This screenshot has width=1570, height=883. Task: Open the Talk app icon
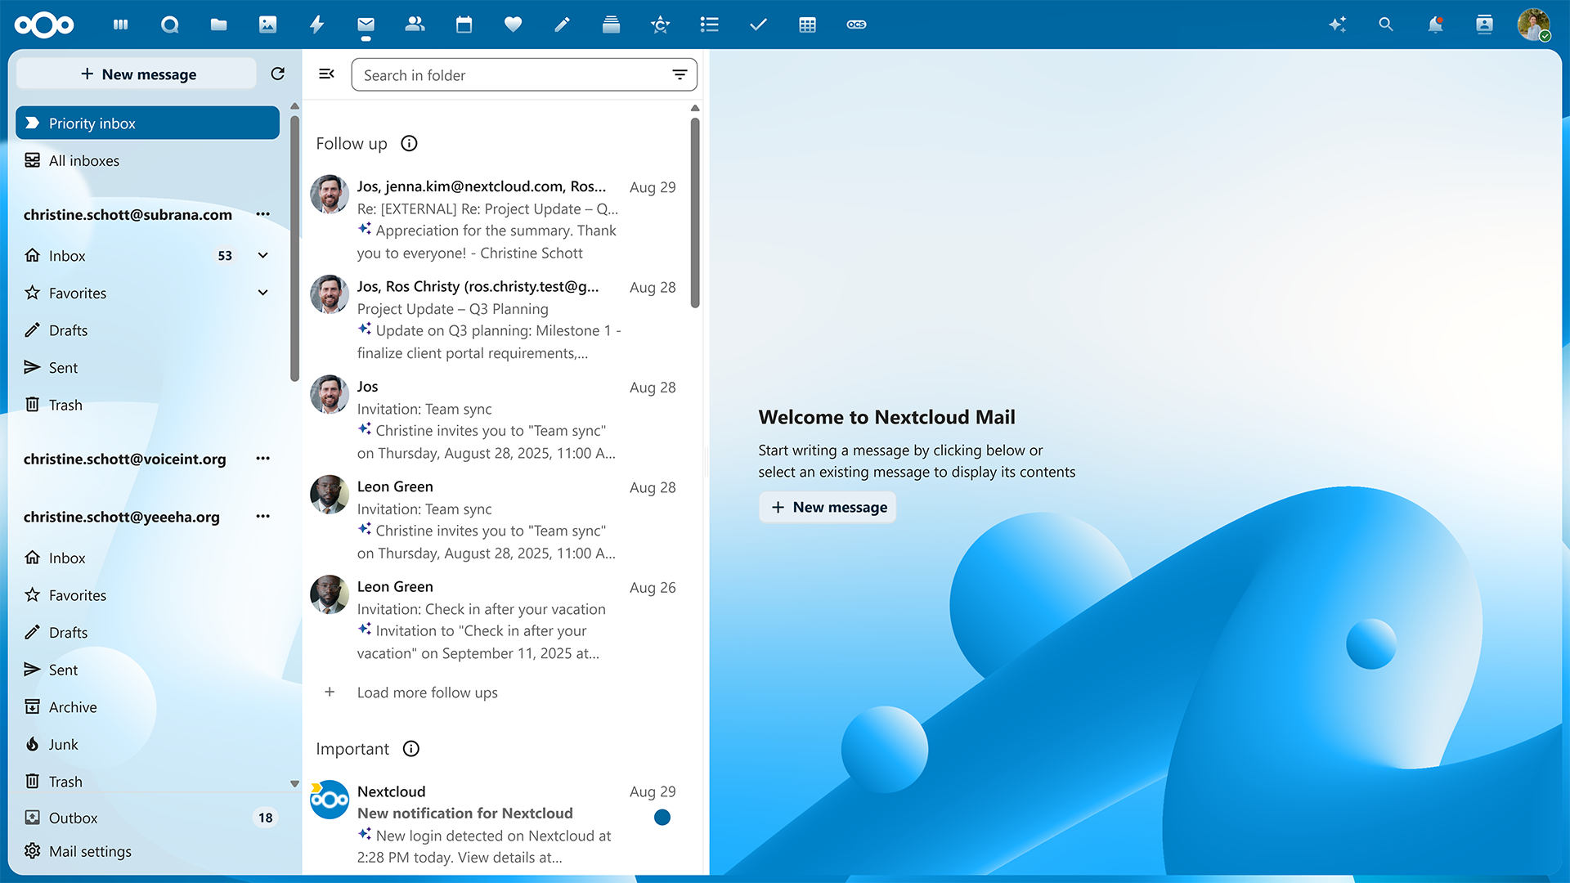click(x=169, y=25)
